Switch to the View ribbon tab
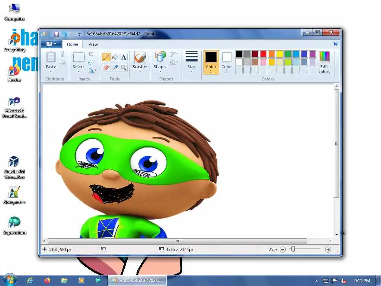 click(93, 44)
